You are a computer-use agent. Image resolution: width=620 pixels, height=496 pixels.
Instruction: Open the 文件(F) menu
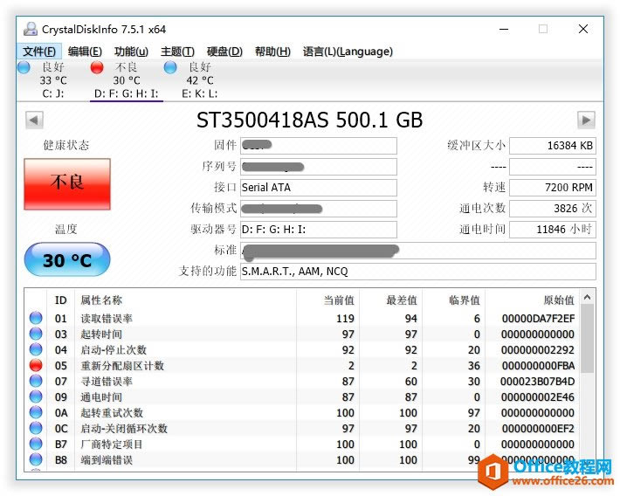click(x=38, y=52)
